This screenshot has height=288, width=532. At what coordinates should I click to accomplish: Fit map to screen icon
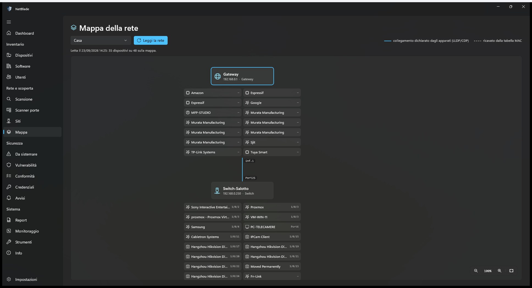511,271
